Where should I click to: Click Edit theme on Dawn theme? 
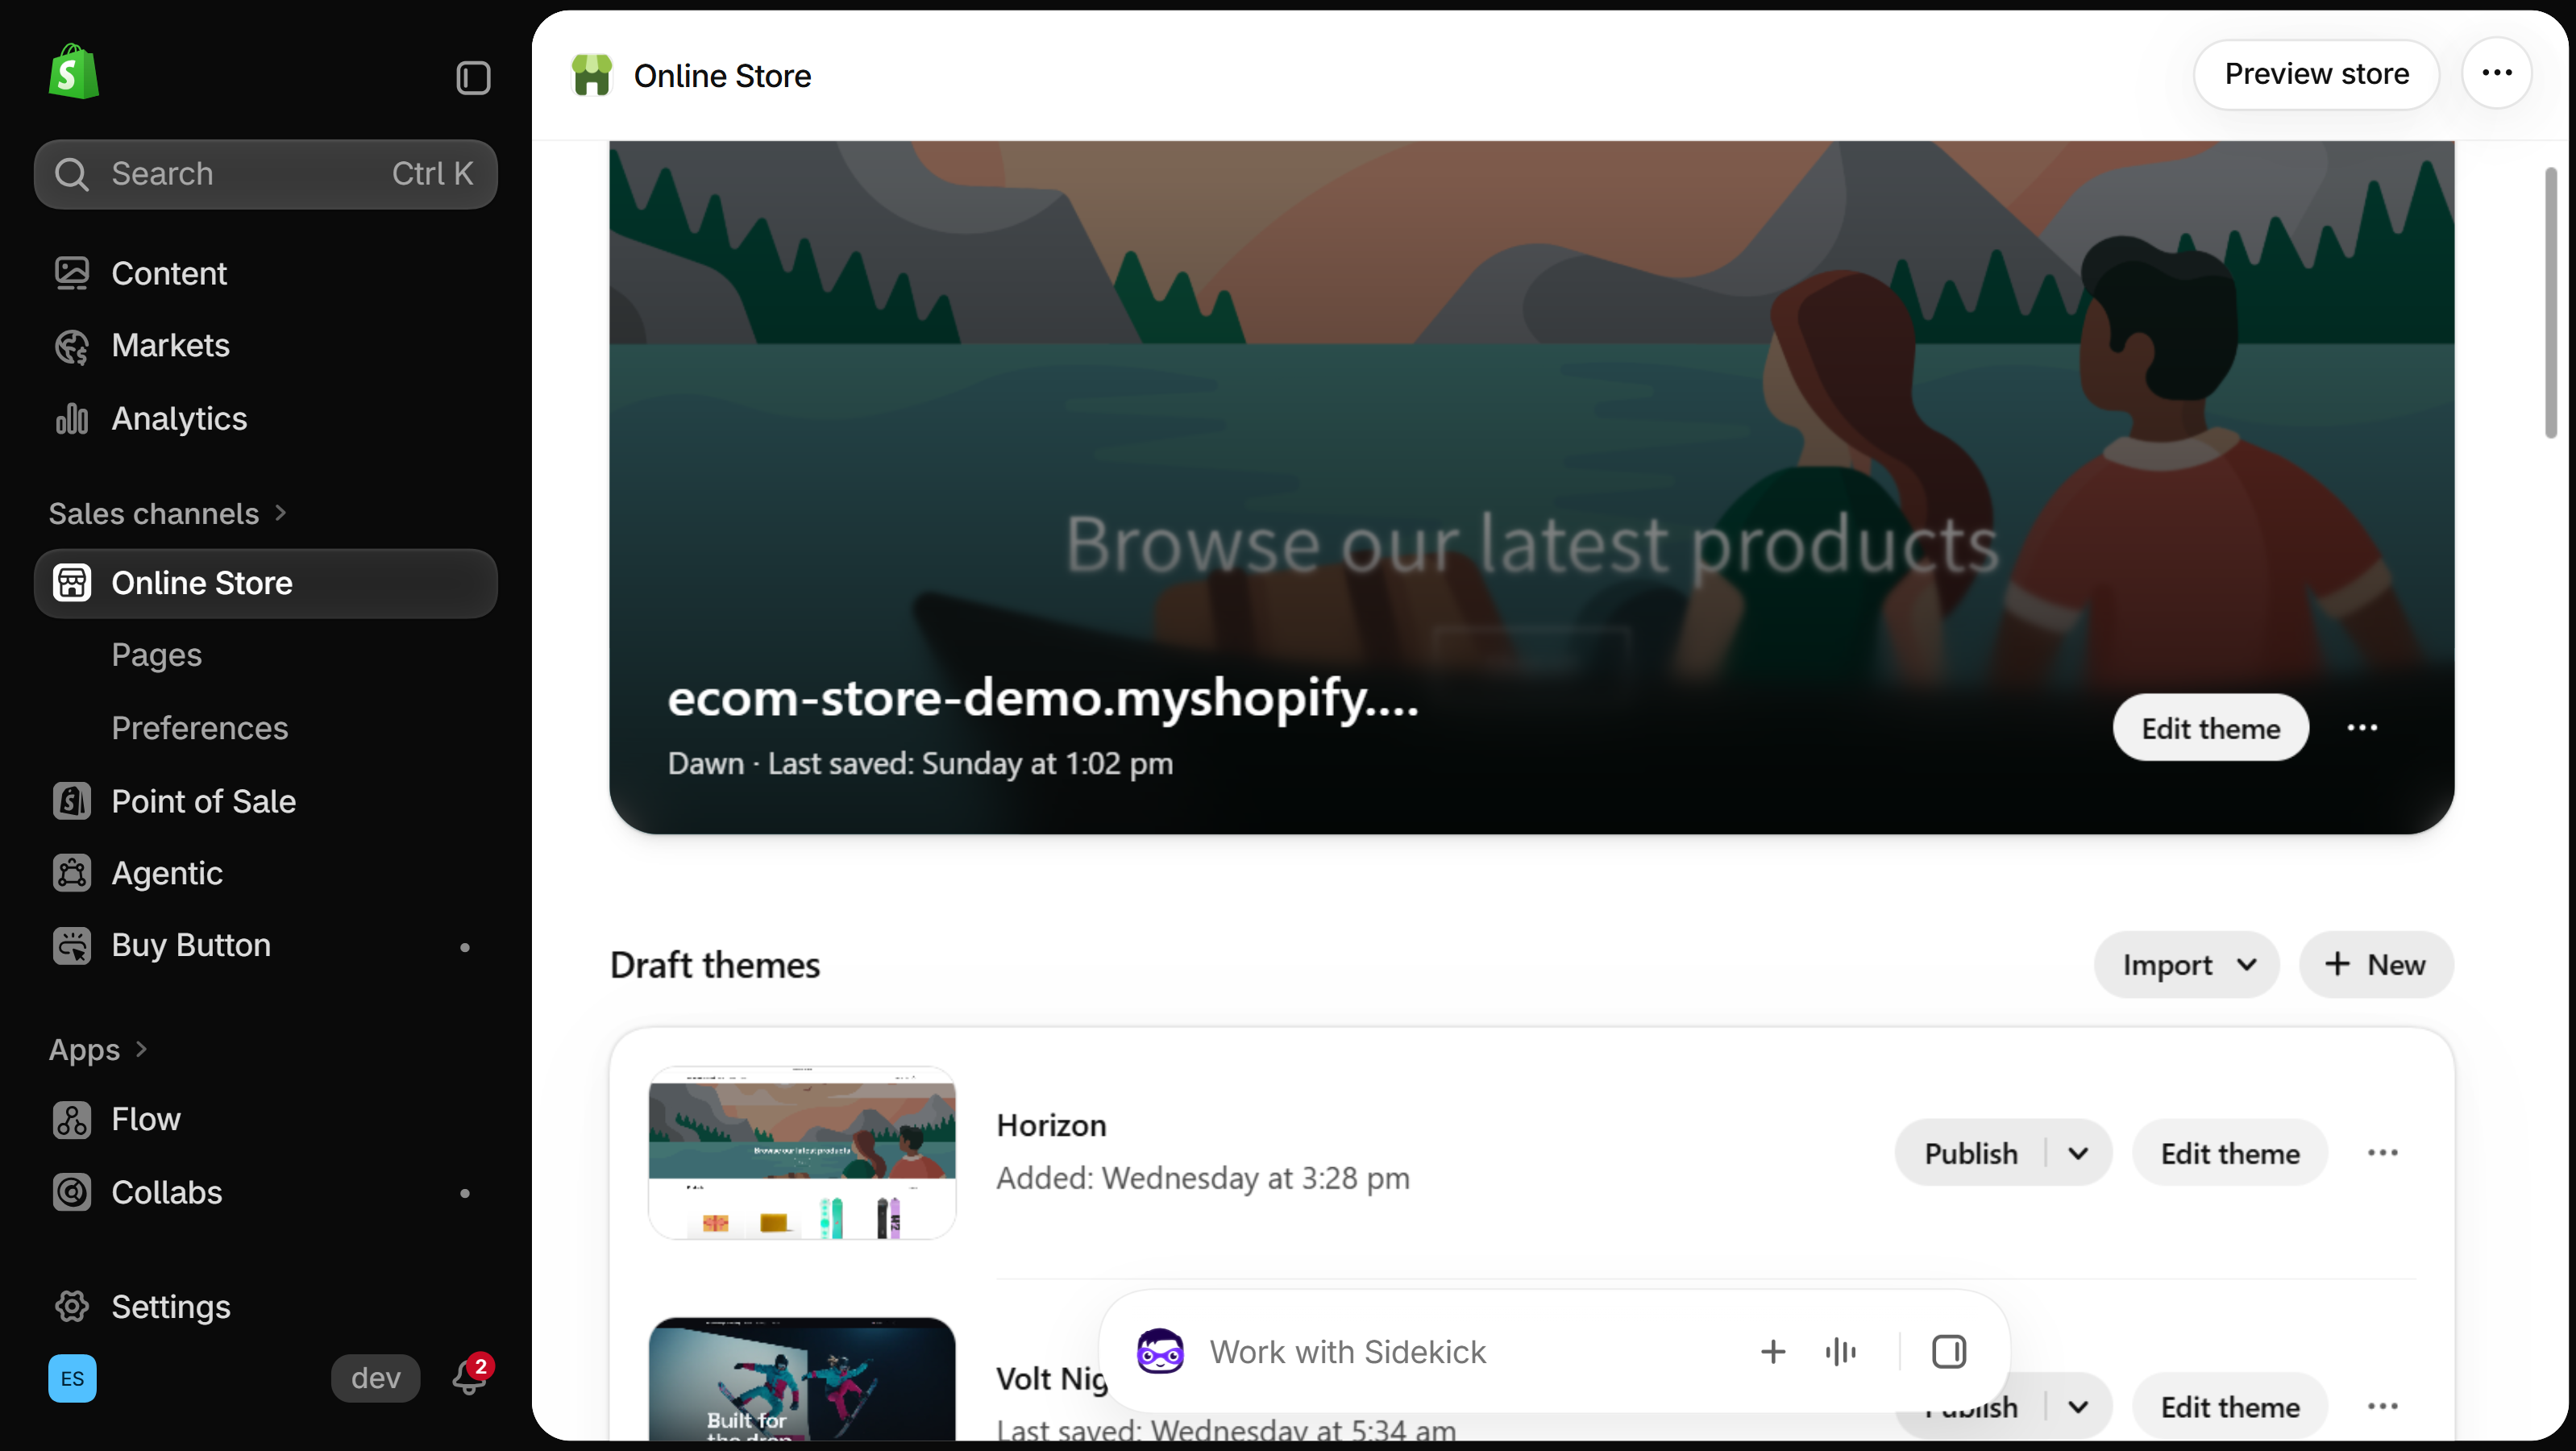tap(2210, 727)
